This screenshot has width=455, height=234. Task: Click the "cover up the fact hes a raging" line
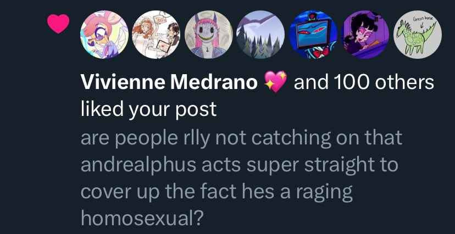217,193
